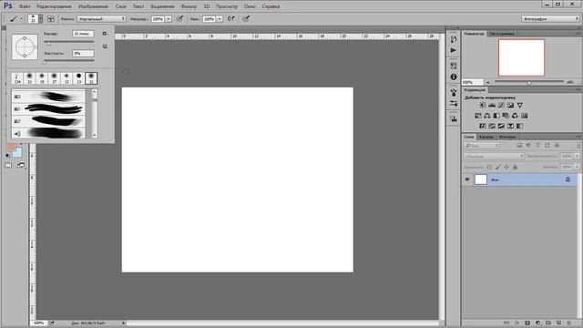The image size is (583, 328).
Task: Adjust the navigator zoom slider
Action: [x=529, y=82]
